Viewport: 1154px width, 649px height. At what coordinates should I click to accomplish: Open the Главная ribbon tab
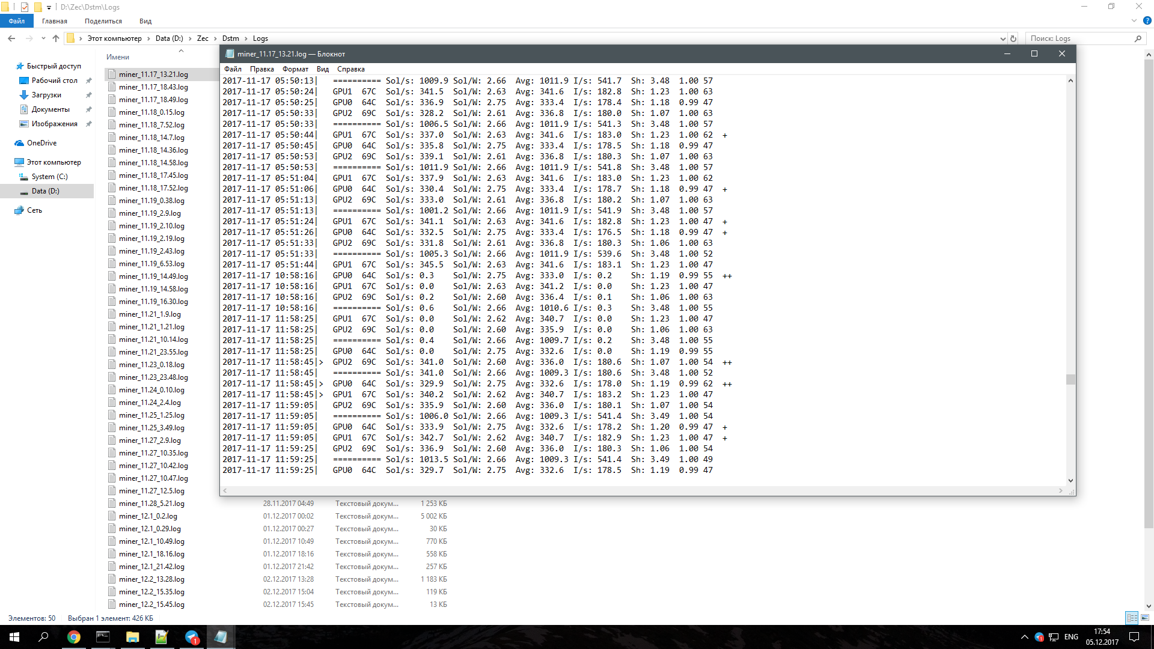(55, 21)
